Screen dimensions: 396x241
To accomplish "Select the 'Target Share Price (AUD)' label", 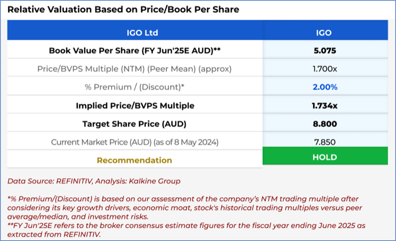I will tap(134, 124).
